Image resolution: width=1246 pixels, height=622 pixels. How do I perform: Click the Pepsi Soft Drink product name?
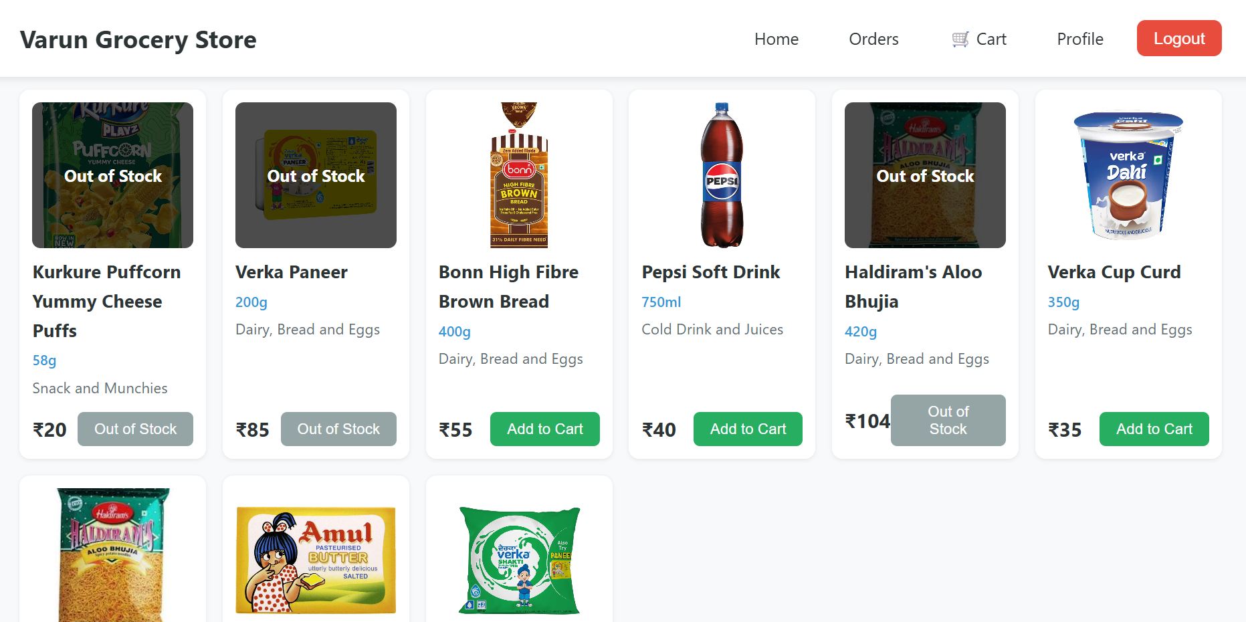click(710, 272)
